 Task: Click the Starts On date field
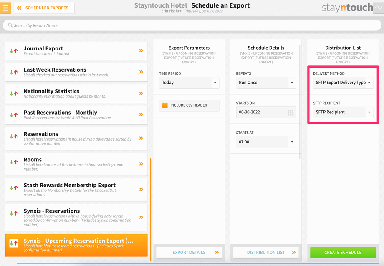(266, 112)
